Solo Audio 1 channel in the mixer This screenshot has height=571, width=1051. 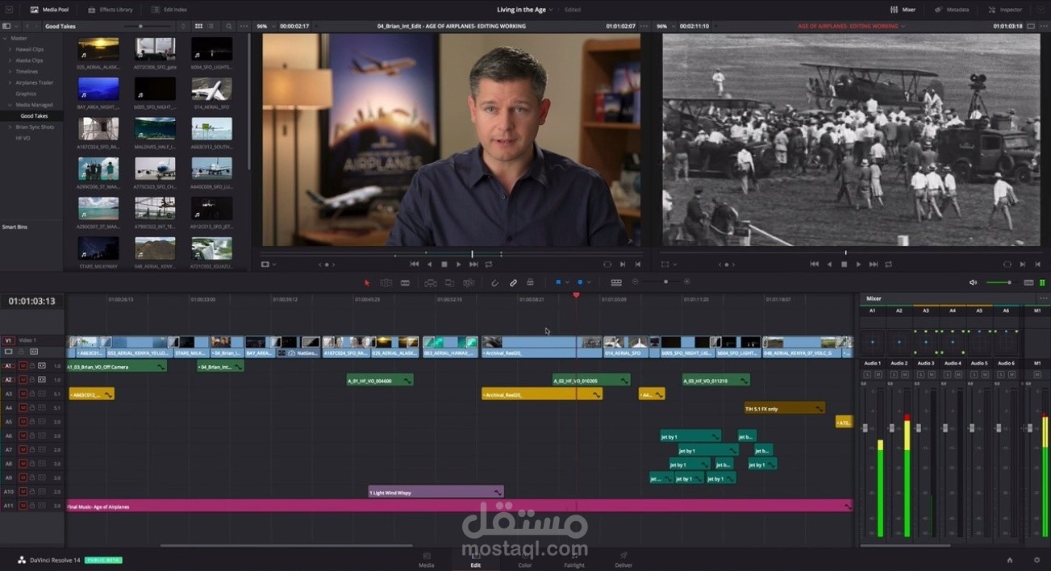867,375
